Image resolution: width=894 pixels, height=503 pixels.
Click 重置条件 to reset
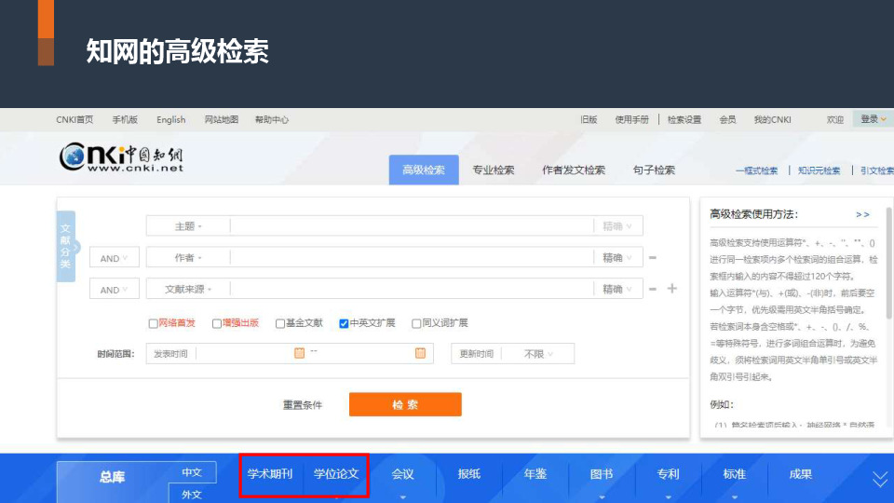(x=303, y=405)
